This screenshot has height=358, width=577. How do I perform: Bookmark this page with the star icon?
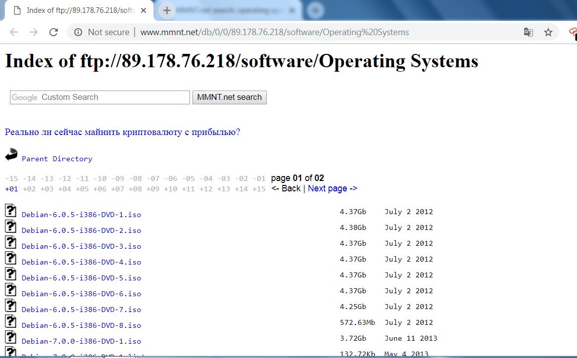548,32
